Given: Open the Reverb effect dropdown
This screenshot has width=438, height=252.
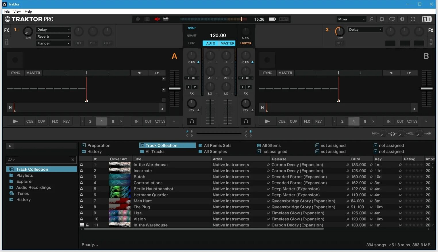Looking at the screenshot, I should point(53,36).
